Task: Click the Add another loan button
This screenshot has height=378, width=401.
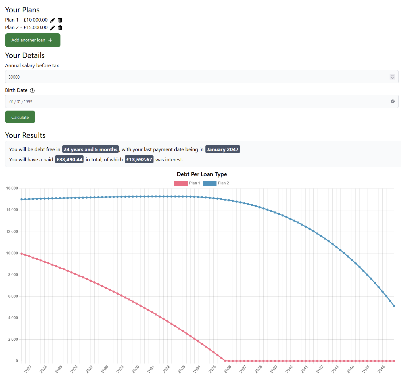Action: (33, 40)
